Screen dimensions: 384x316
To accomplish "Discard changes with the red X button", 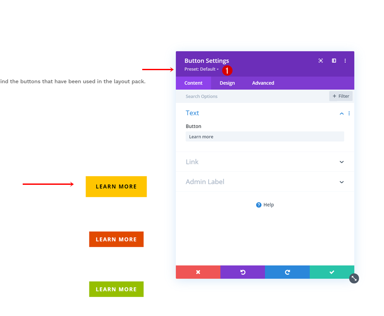I will click(x=198, y=272).
